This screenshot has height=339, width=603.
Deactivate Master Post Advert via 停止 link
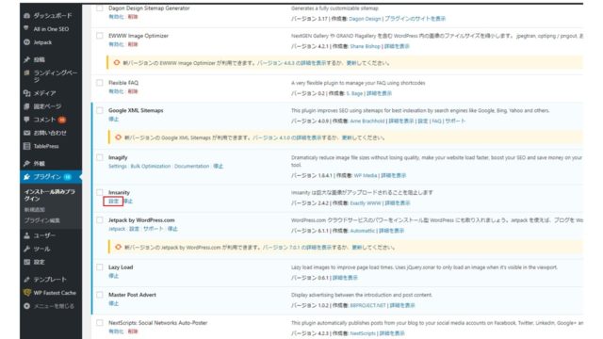[113, 303]
